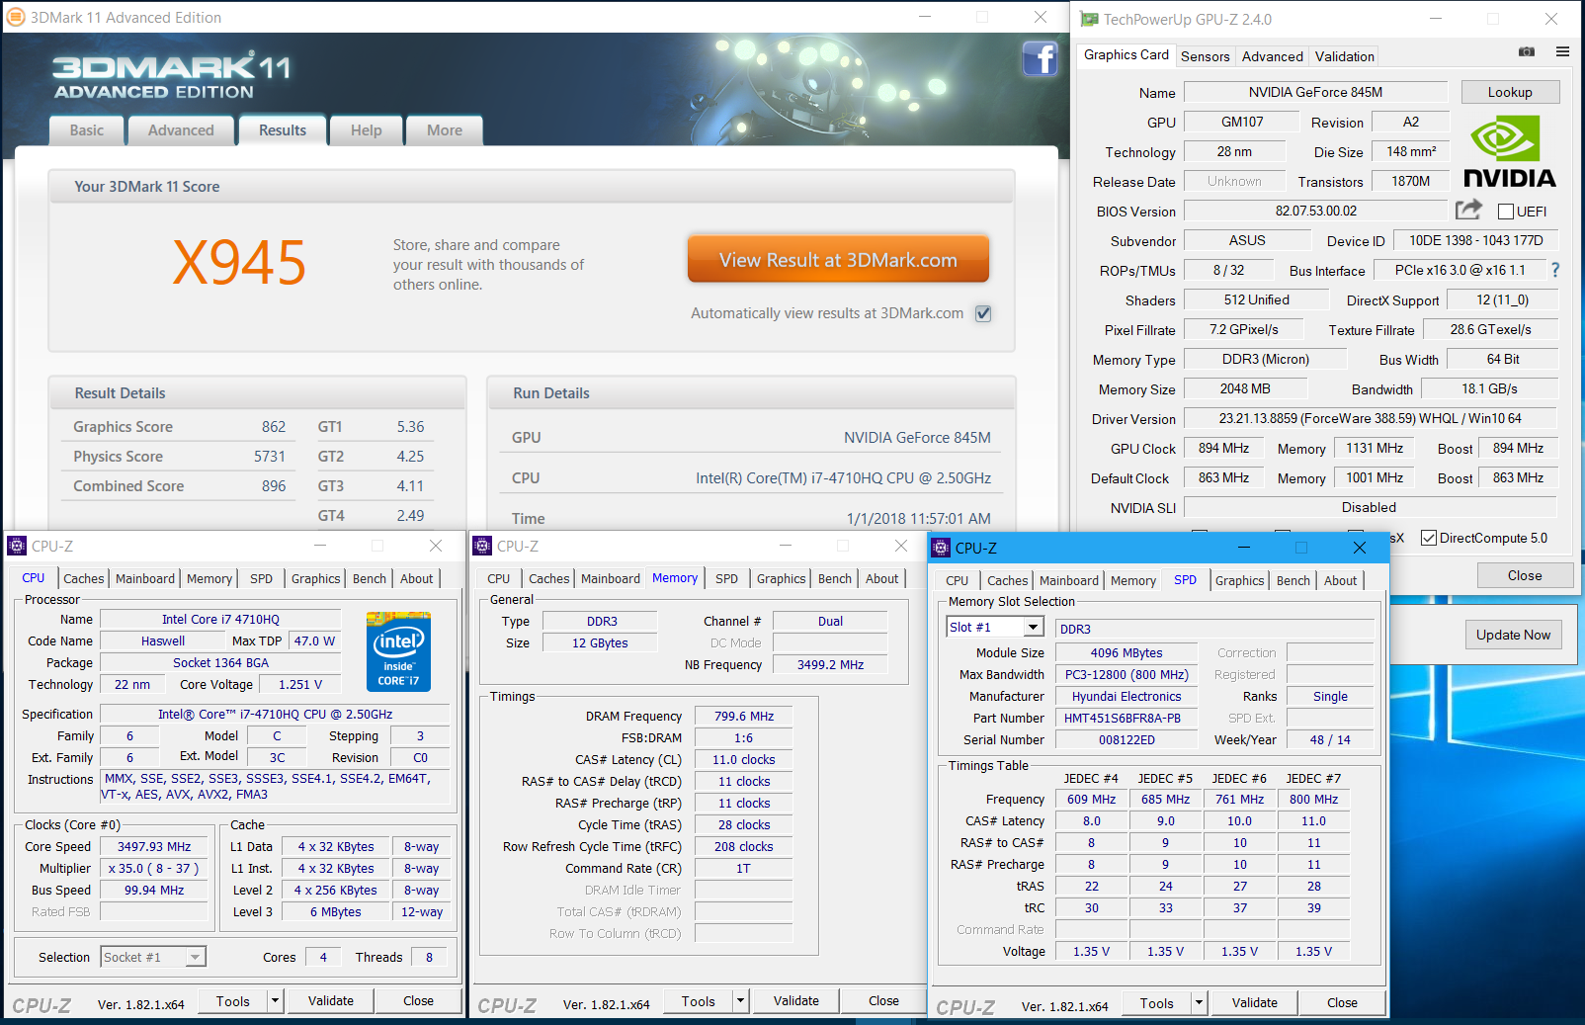Click the NVIDIA GeForce 845M name field
Image resolution: width=1585 pixels, height=1025 pixels.
click(1315, 92)
